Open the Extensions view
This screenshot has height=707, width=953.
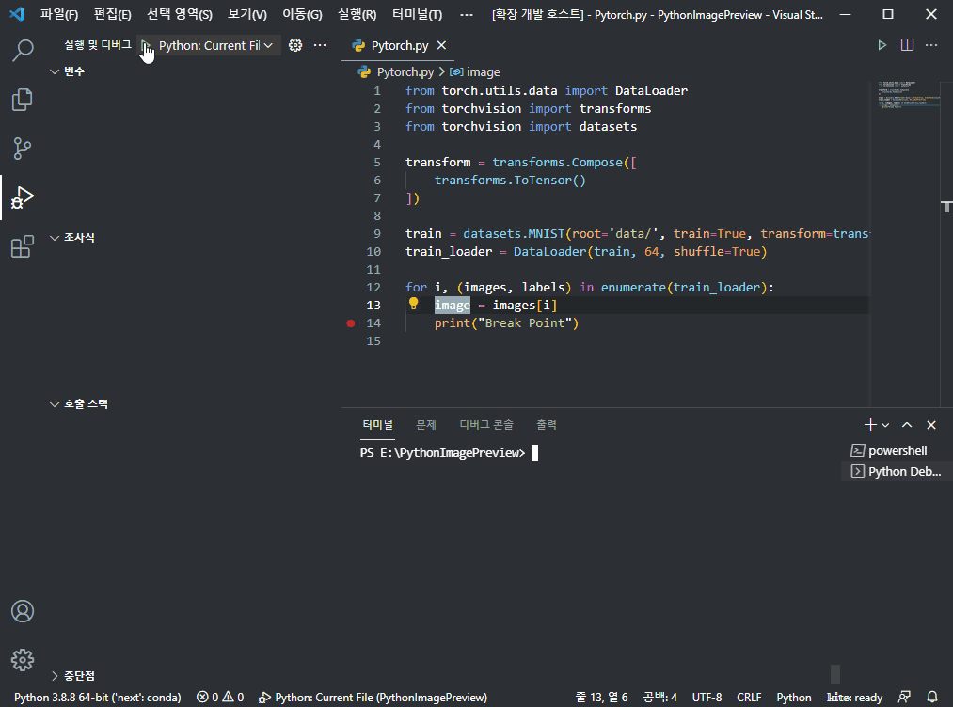tap(23, 246)
